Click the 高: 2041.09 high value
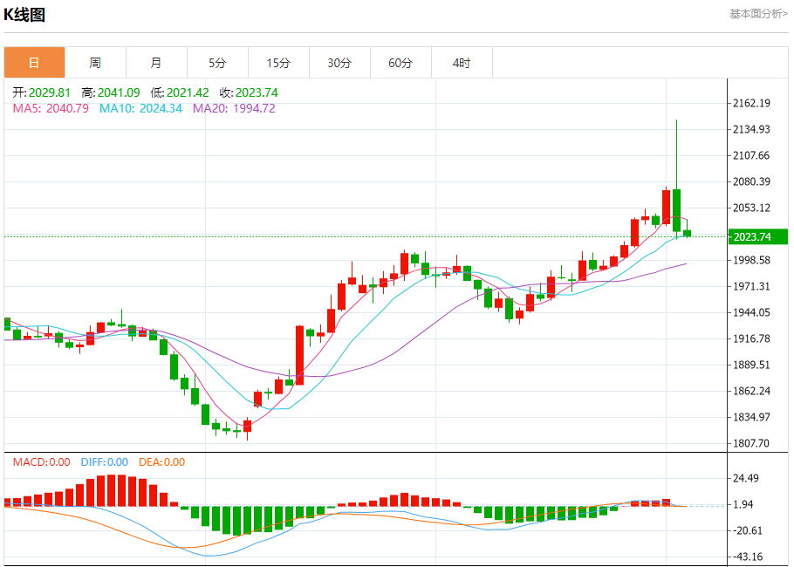Screen dimensions: 794x567 coord(111,92)
